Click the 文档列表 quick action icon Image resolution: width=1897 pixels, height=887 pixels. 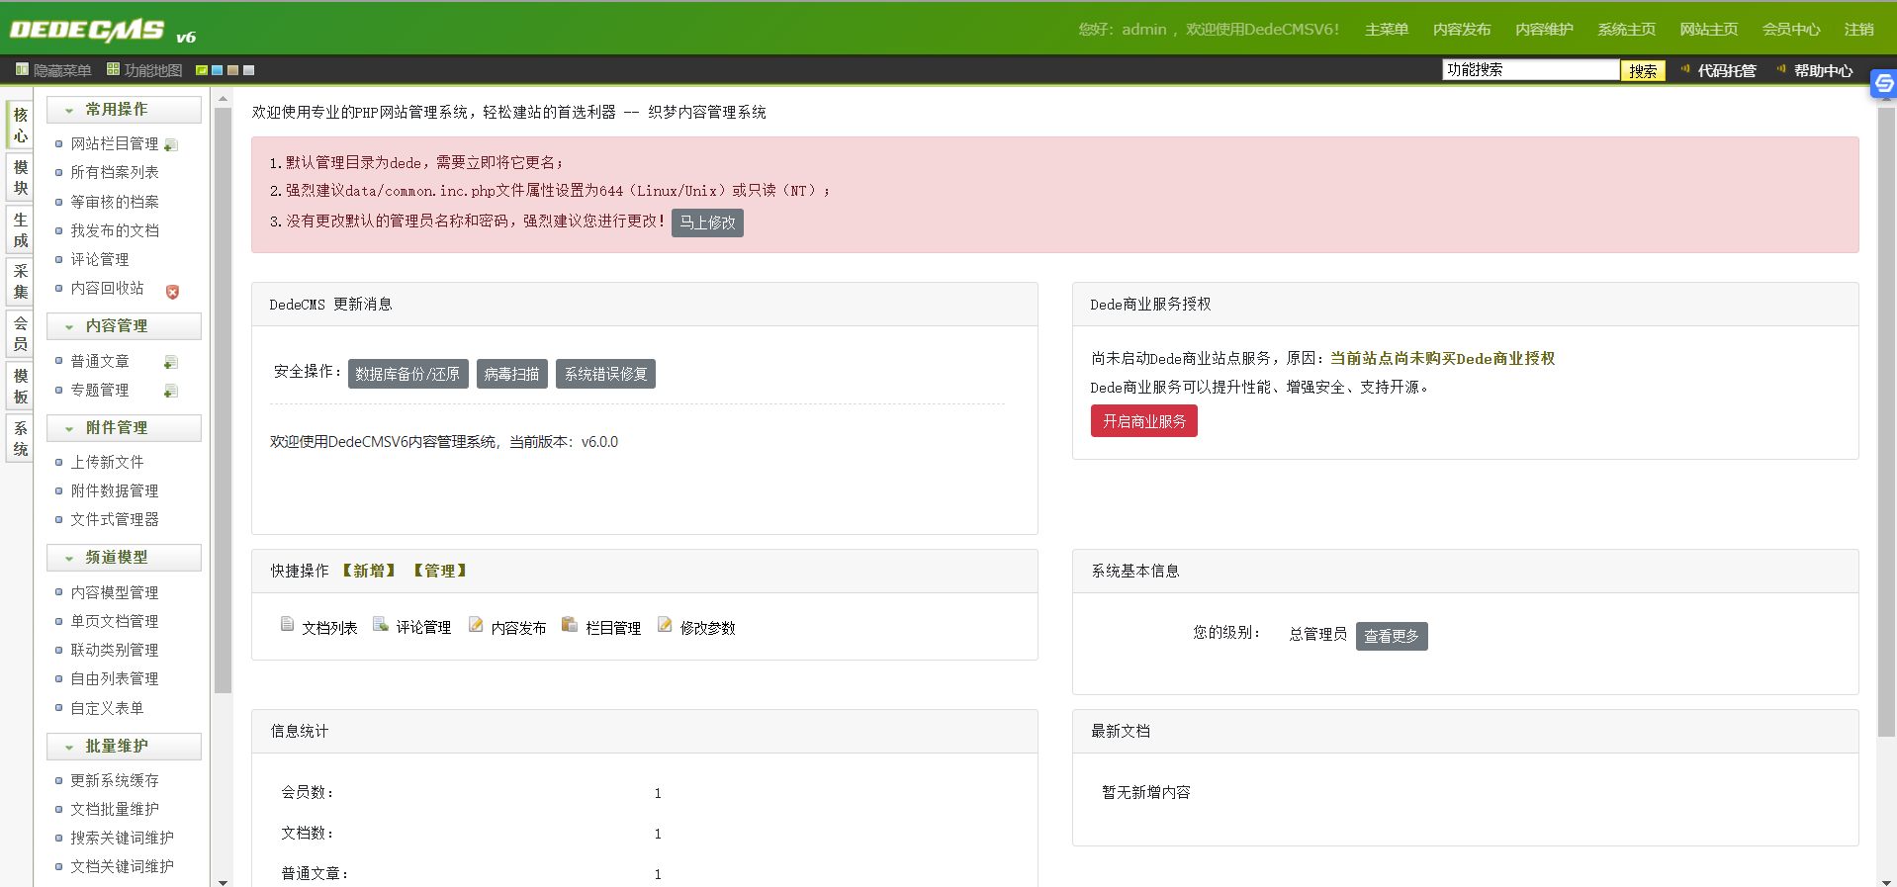click(x=287, y=624)
